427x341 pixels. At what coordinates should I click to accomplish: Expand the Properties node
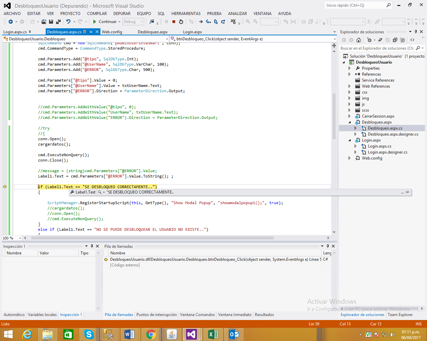tap(350, 68)
